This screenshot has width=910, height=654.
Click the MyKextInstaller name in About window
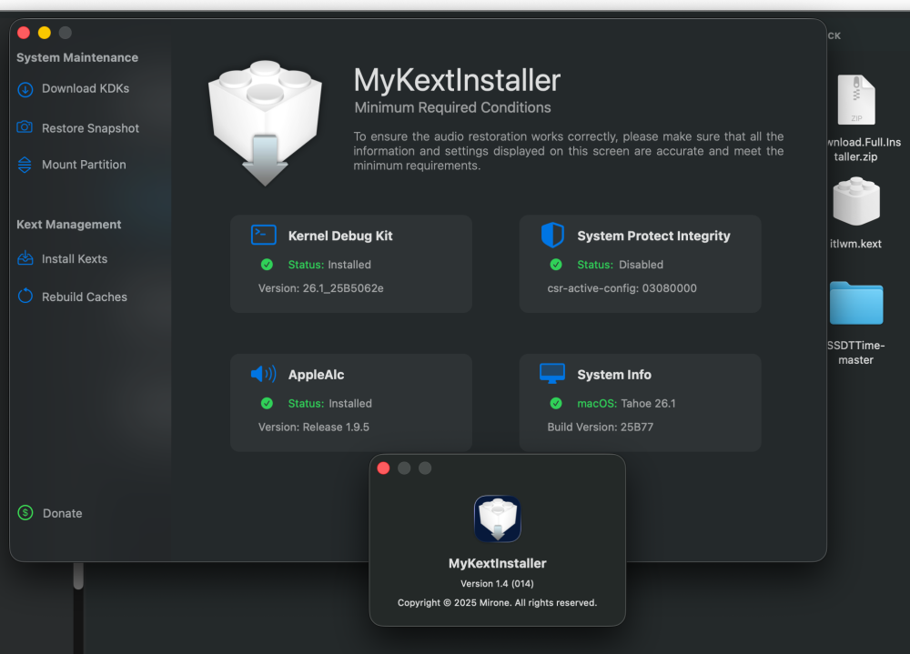[498, 563]
